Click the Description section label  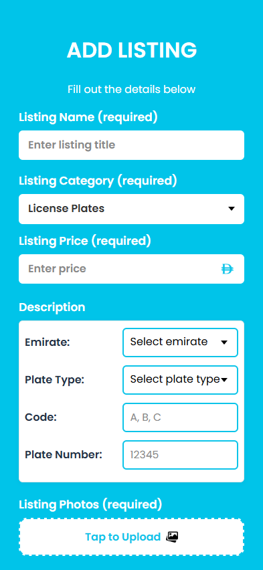tap(52, 307)
